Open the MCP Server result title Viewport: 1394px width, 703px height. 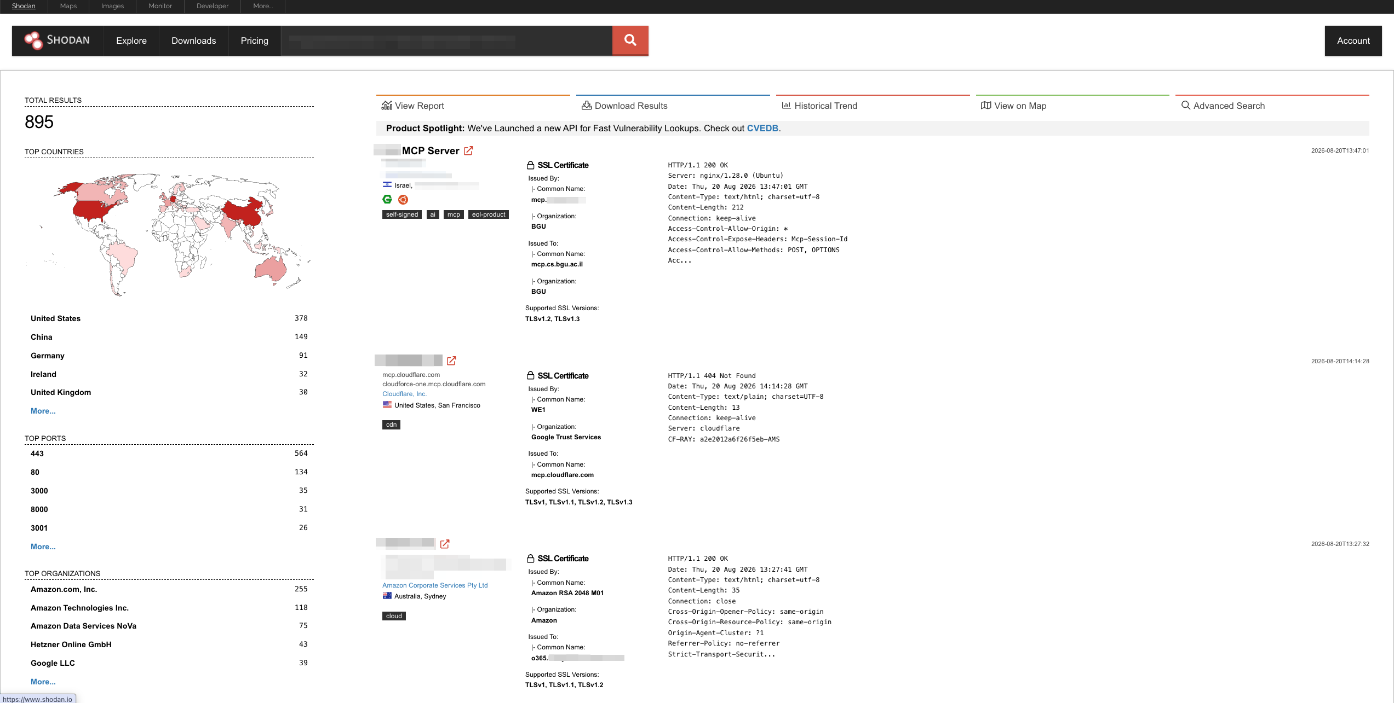point(431,150)
